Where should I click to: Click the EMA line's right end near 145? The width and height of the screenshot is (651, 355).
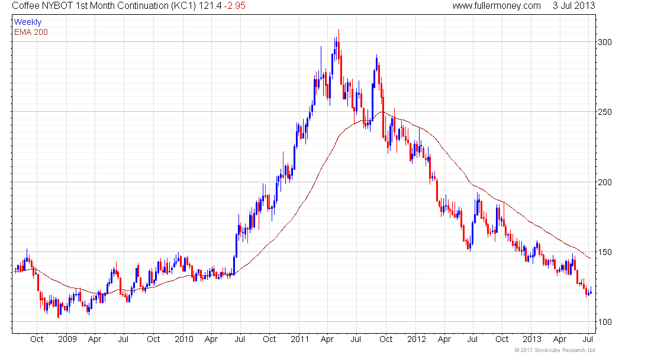tap(589, 258)
